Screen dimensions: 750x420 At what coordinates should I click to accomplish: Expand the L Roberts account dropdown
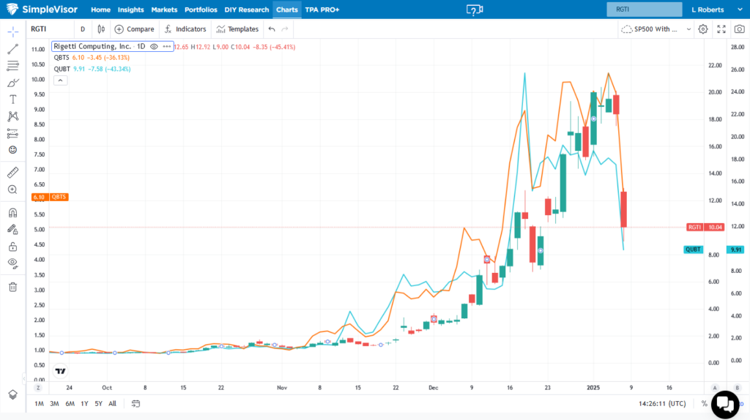717,10
